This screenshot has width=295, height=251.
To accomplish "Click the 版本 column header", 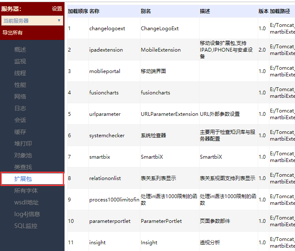I will point(264,11).
